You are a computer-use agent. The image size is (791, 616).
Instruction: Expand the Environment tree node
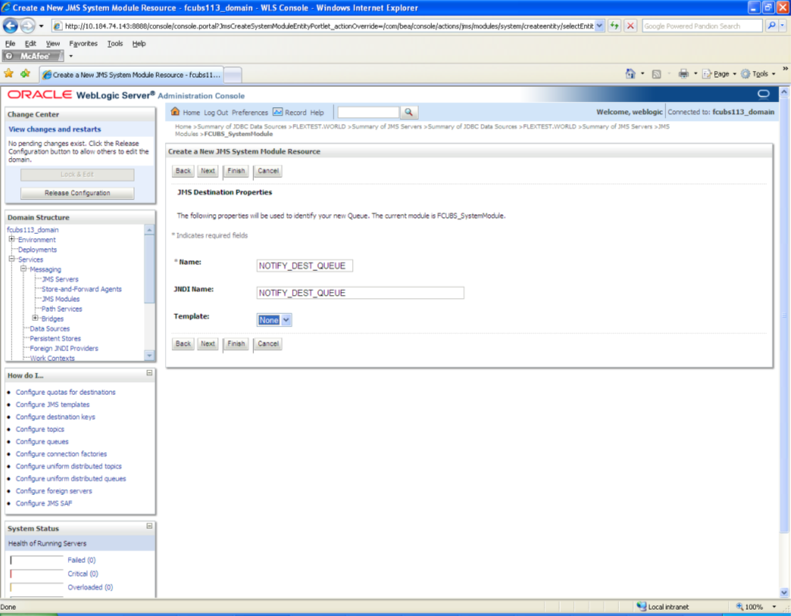(x=12, y=239)
